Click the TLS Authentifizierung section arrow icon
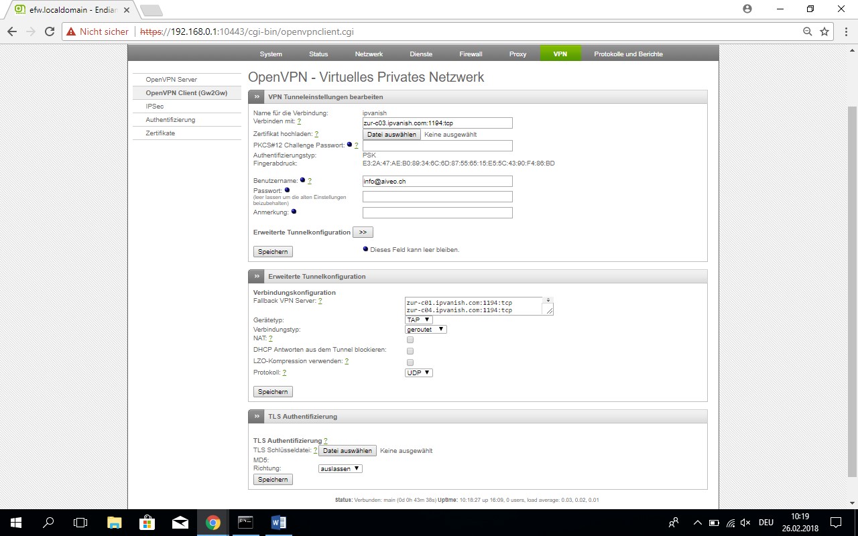858x536 pixels. (x=257, y=417)
